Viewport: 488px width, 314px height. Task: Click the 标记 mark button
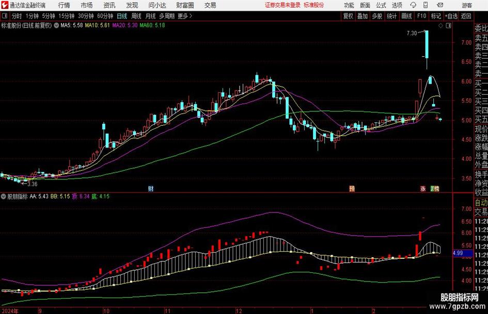(x=436, y=16)
